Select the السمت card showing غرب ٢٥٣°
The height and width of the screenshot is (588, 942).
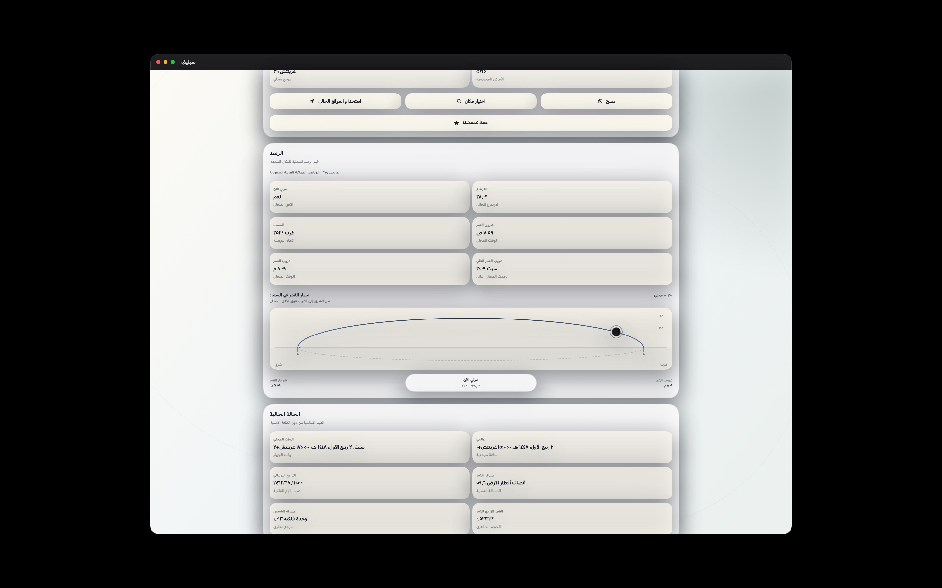coord(369,233)
